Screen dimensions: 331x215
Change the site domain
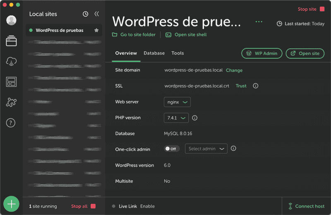click(234, 70)
